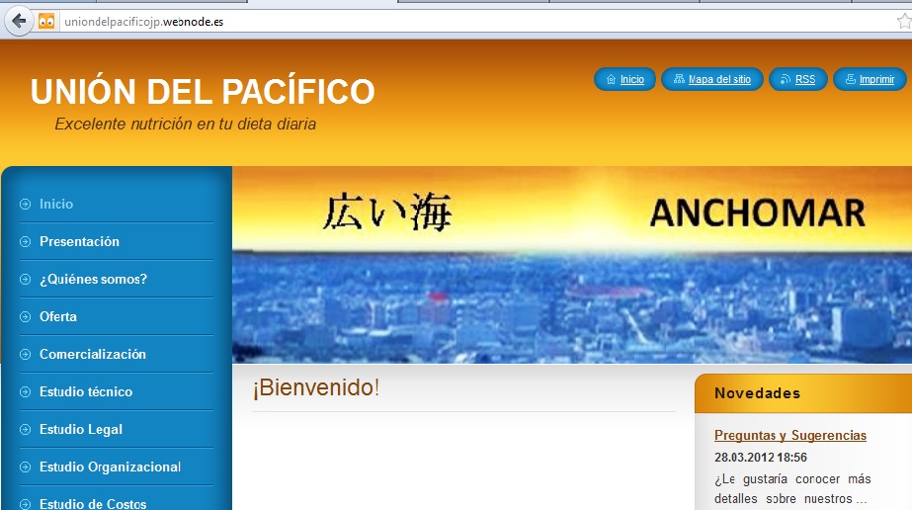This screenshot has width=912, height=510.
Task: Open the Preguntas y Sugerencias link
Action: 789,436
